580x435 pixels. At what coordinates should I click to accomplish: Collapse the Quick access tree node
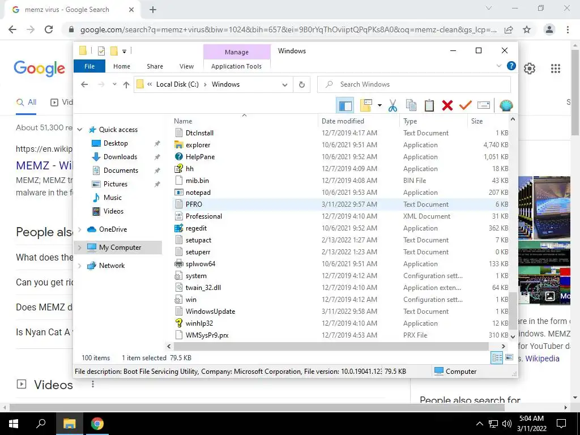coord(79,130)
